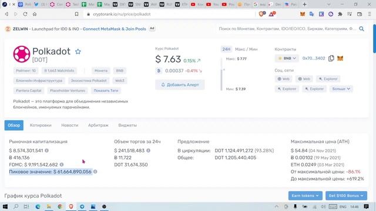Select the 24H price range toggle
The height and width of the screenshot is (211, 376).
tap(226, 49)
